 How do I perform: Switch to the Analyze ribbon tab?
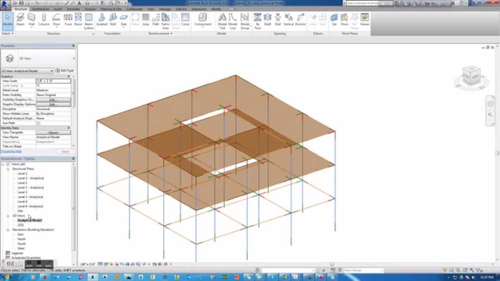click(x=89, y=9)
